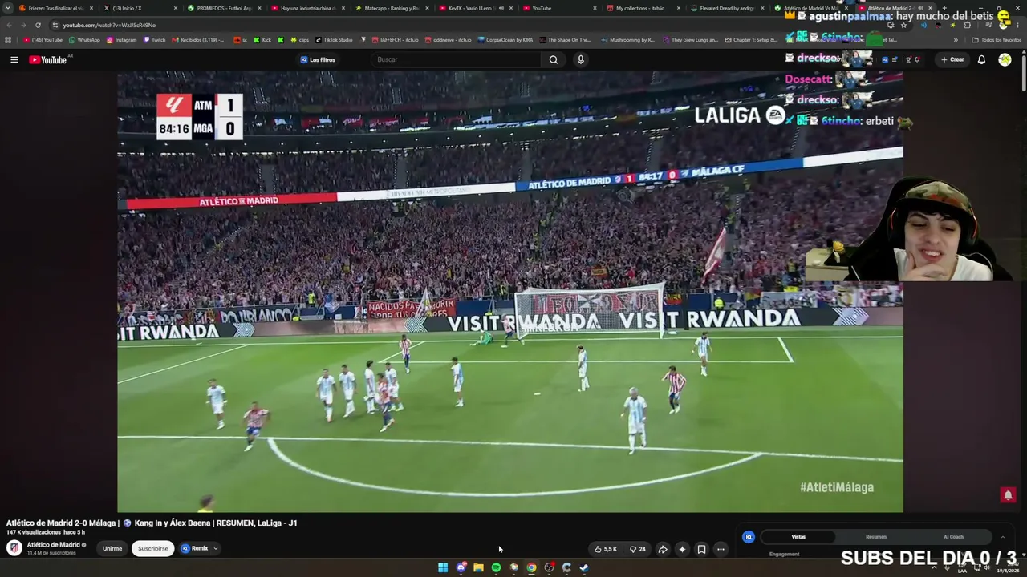Open the account avatar menu
The height and width of the screenshot is (577, 1027).
[1005, 59]
